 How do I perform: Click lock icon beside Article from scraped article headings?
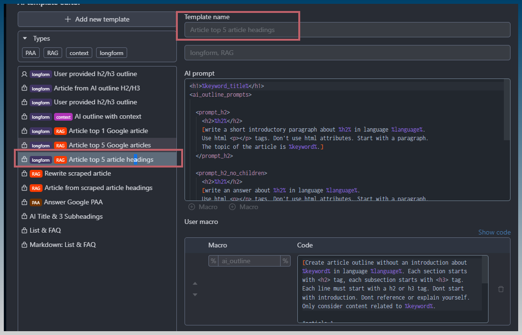coord(24,188)
